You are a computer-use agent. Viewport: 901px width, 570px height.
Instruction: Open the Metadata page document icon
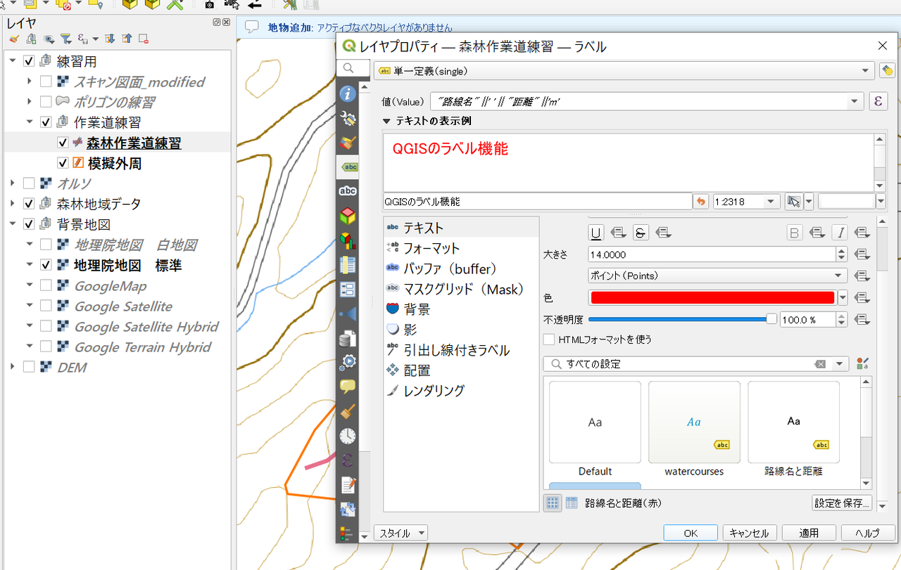click(348, 484)
